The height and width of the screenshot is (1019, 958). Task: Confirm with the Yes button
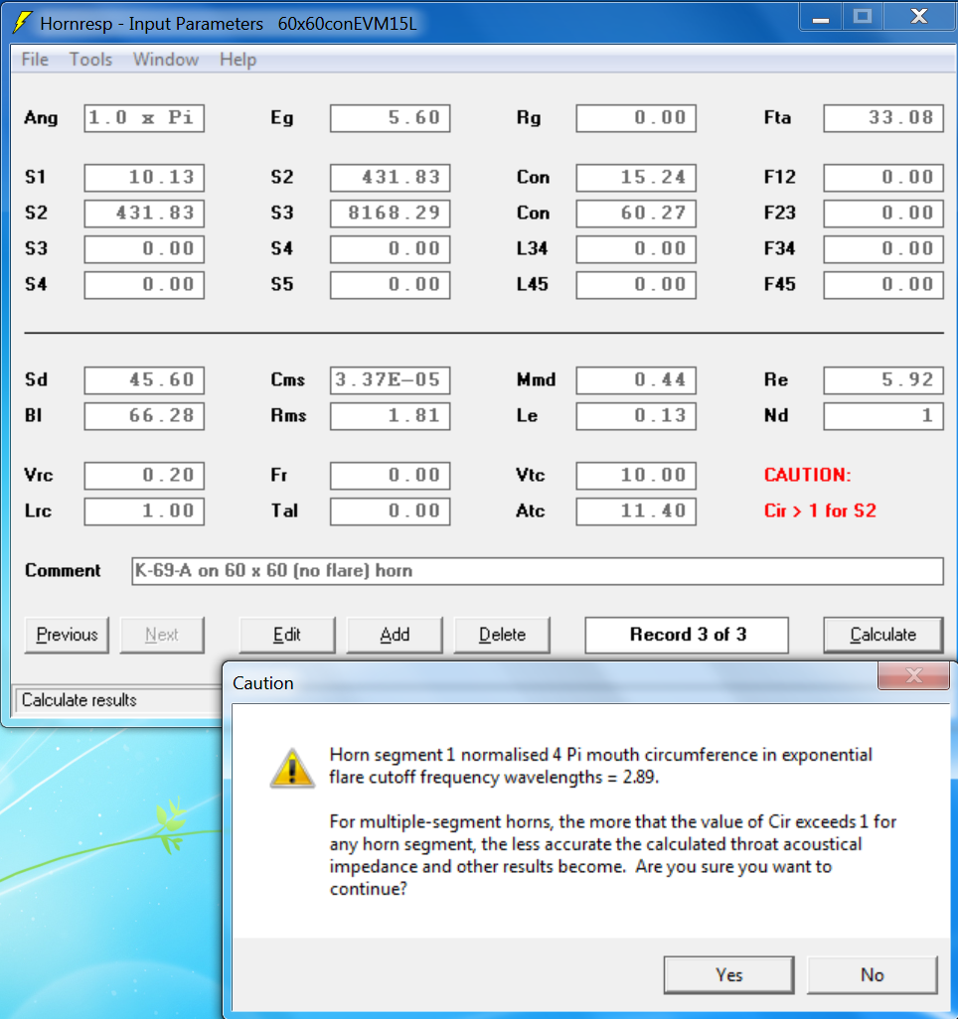point(729,975)
